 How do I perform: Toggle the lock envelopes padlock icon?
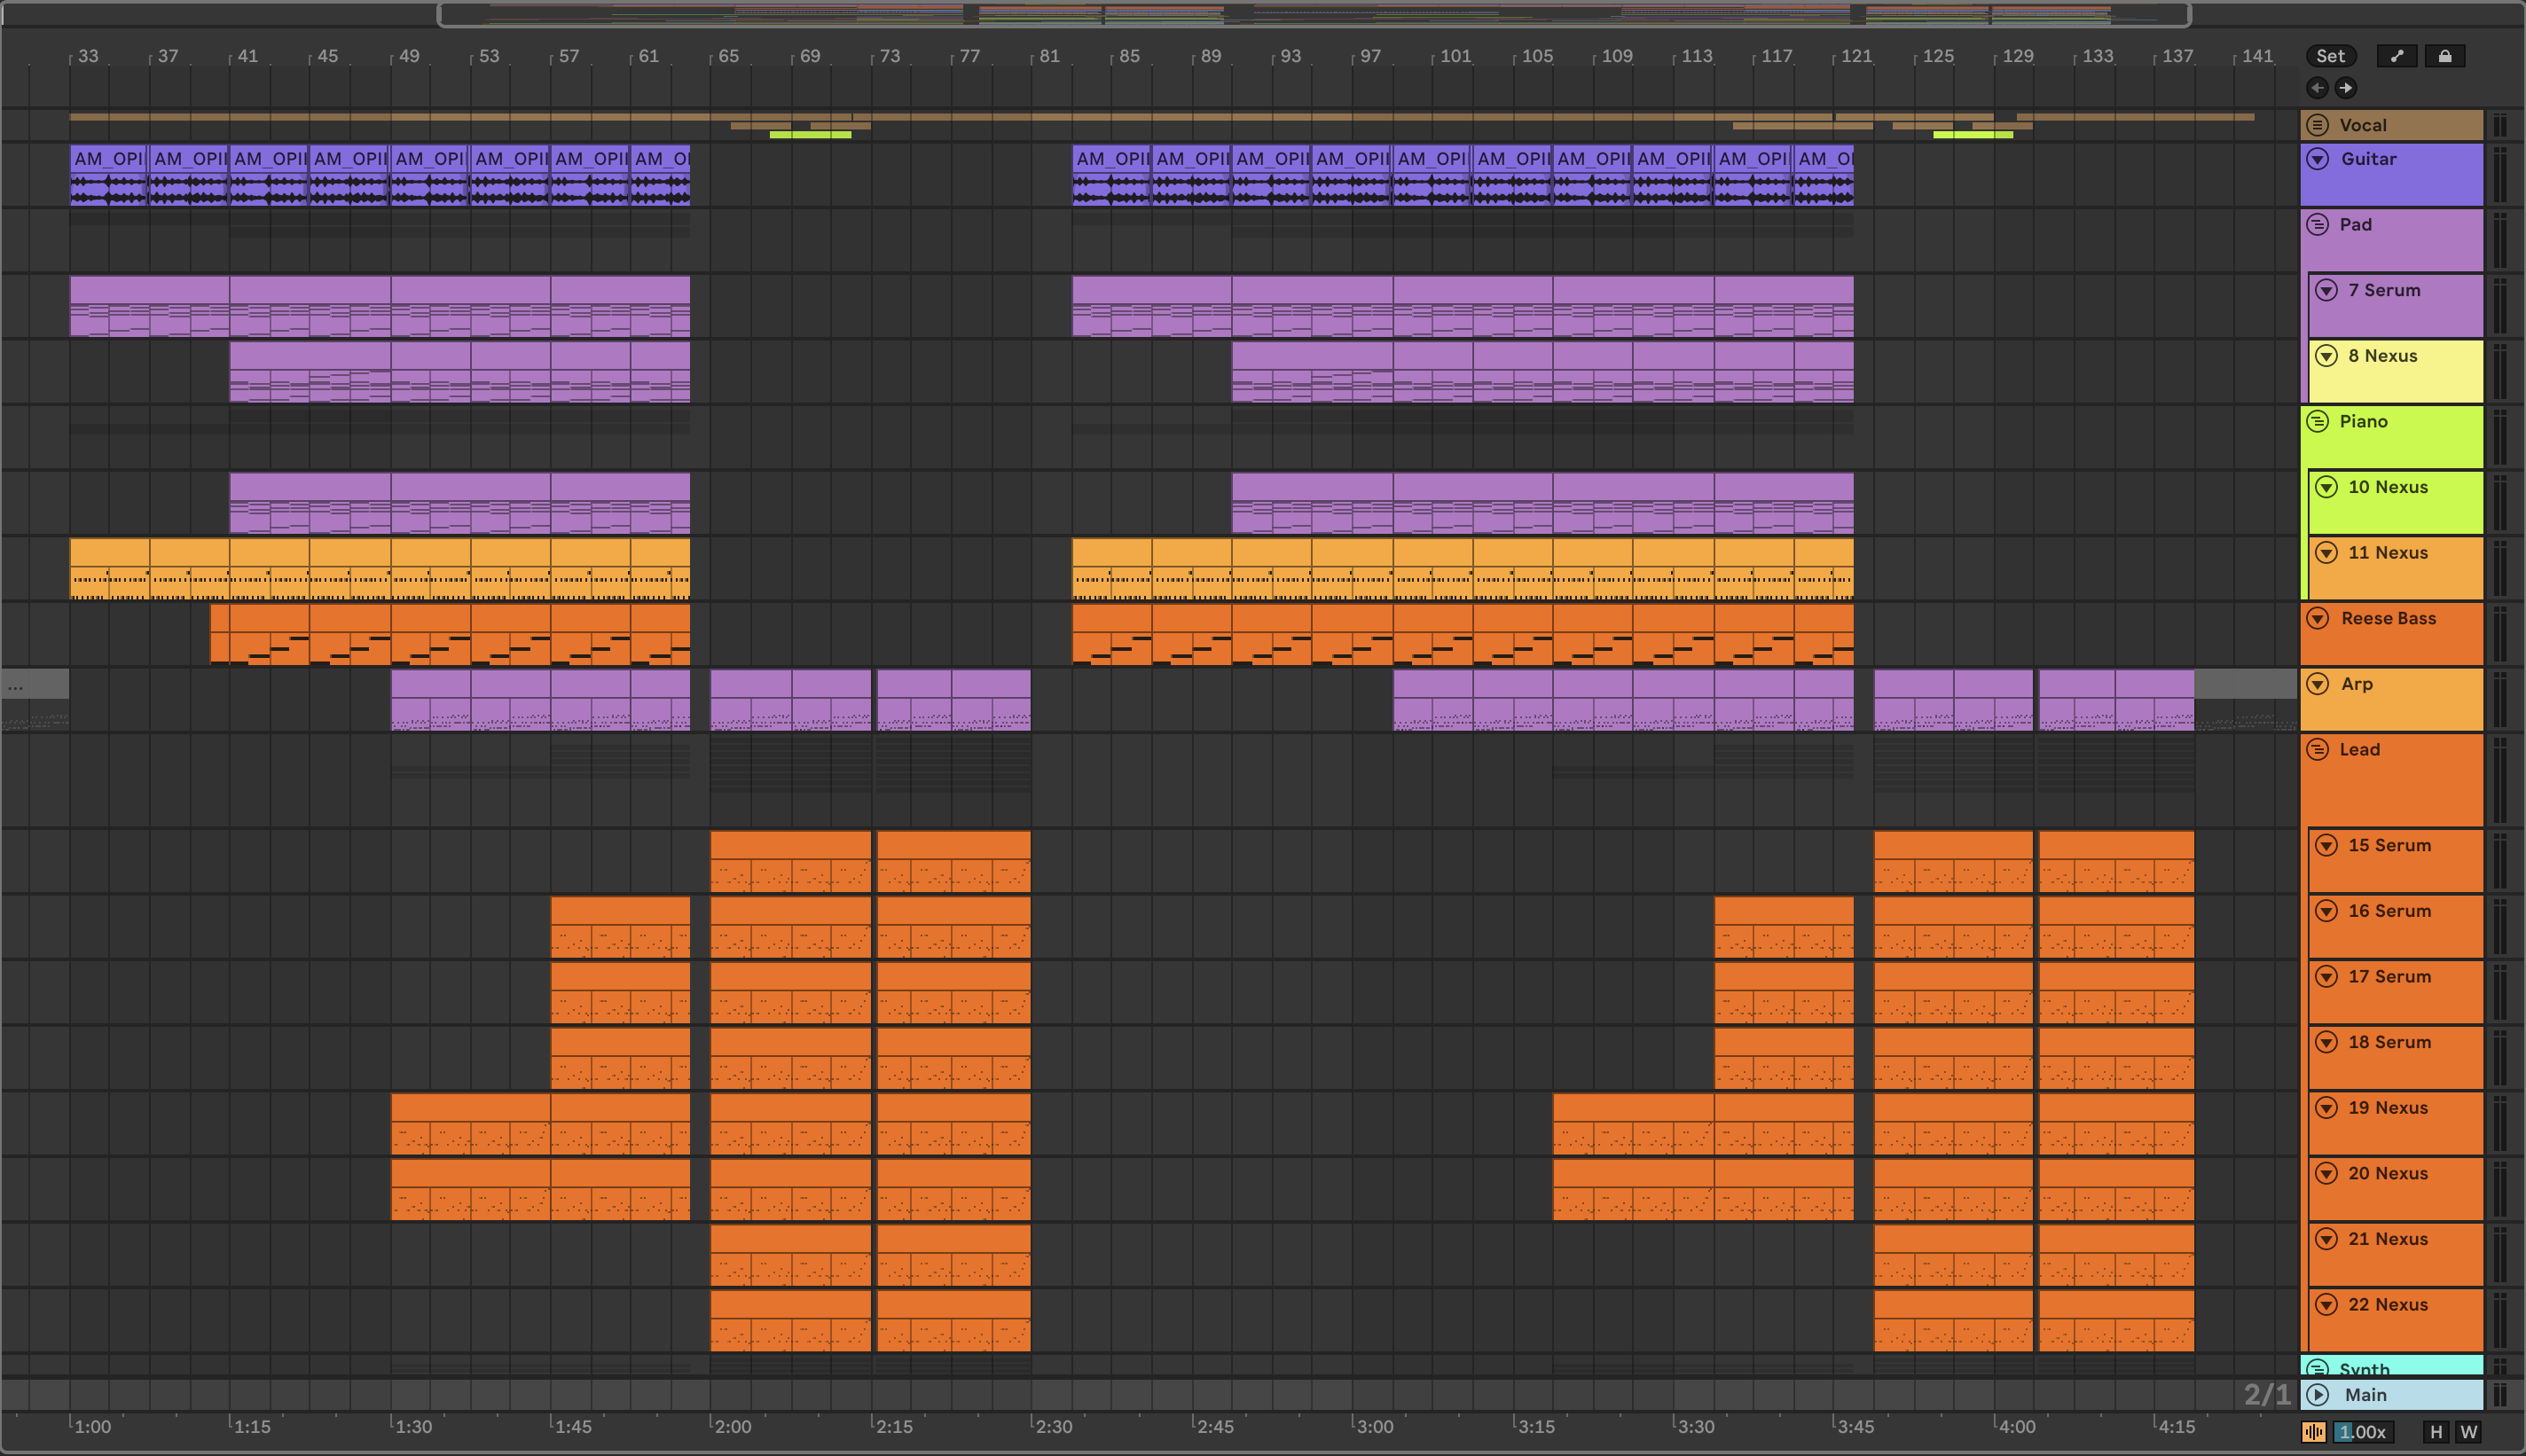point(2445,56)
